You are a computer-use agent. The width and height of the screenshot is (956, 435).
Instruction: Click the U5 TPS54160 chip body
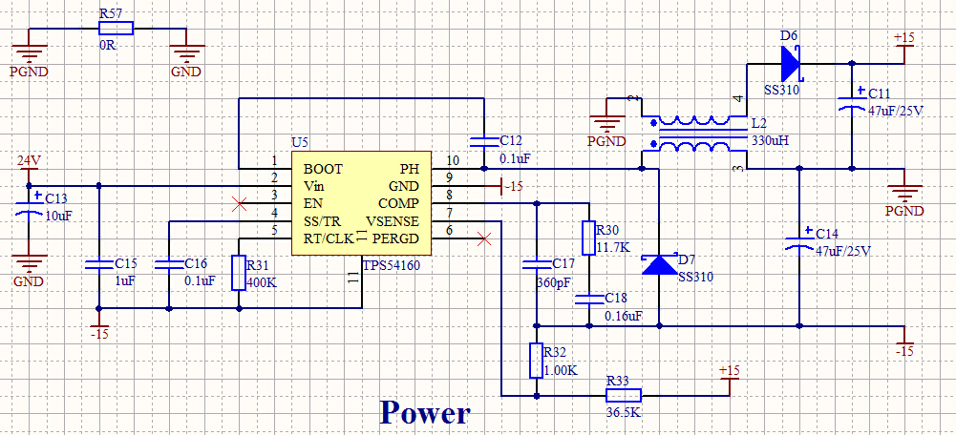362,203
